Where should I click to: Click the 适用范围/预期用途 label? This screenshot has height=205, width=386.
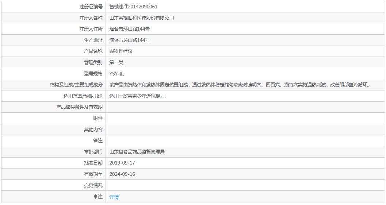pyautogui.click(x=83, y=96)
